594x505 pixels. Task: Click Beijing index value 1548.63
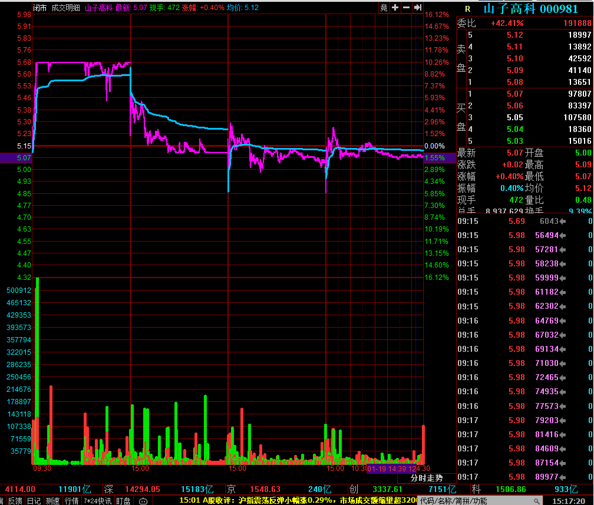[265, 489]
